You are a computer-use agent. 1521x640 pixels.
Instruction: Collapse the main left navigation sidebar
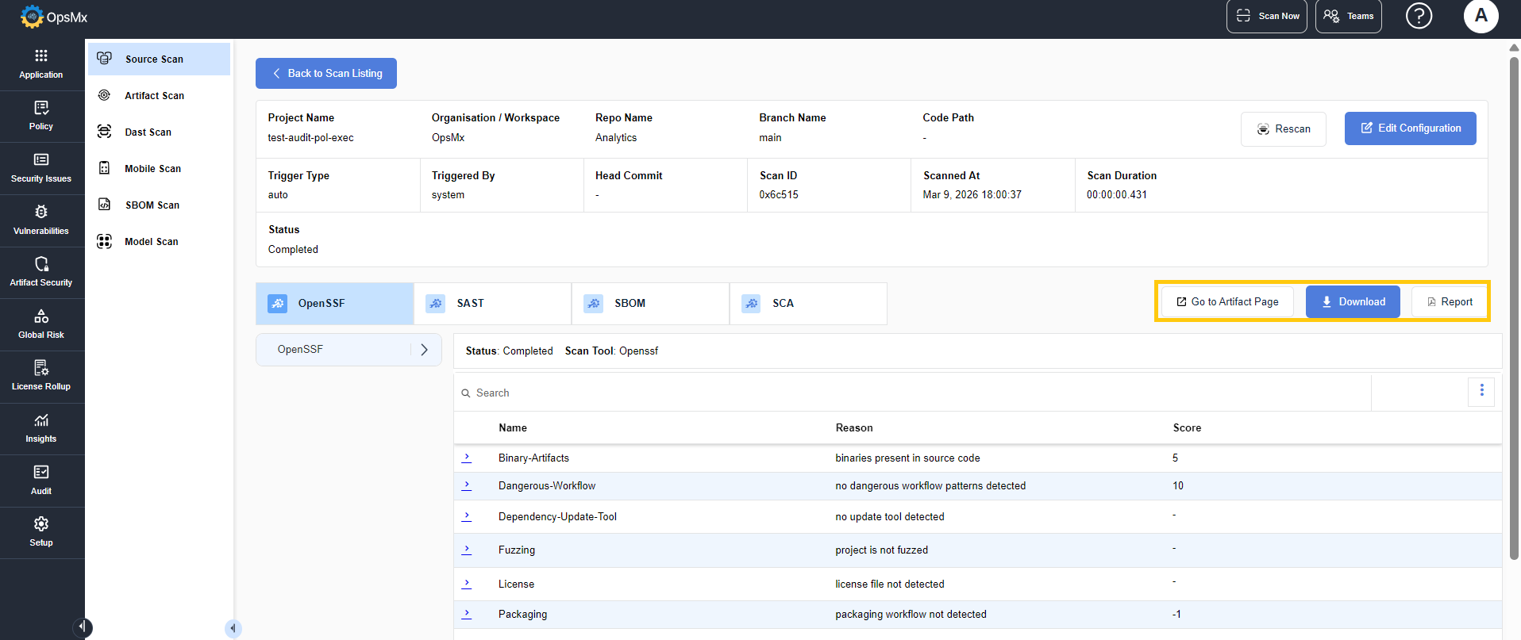(82, 627)
